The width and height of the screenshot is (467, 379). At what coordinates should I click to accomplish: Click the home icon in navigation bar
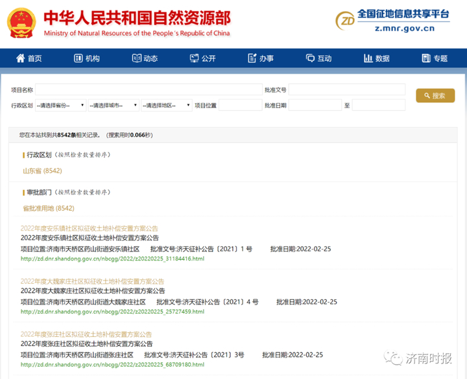point(20,58)
